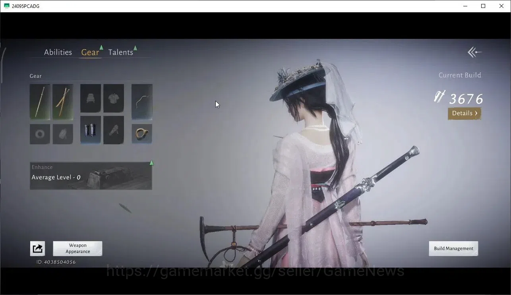Click the player ID 4038504056
The image size is (511, 295).
tap(56, 262)
